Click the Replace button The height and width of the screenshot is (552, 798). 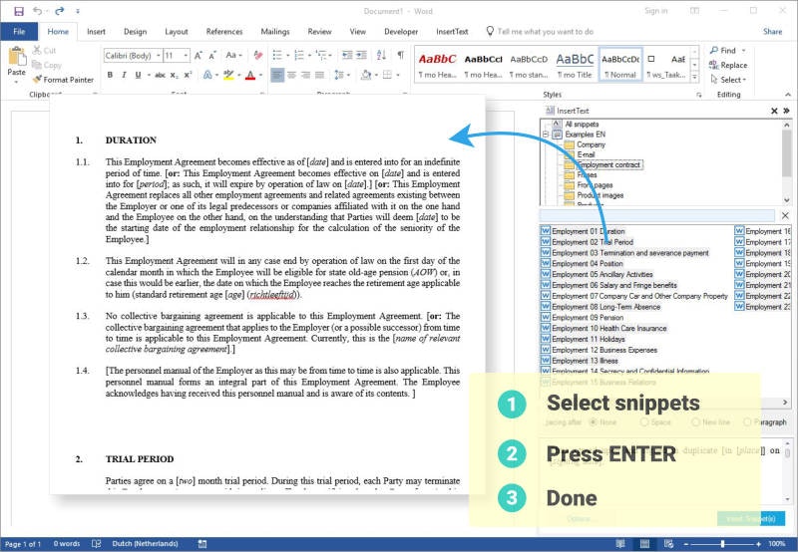(728, 65)
